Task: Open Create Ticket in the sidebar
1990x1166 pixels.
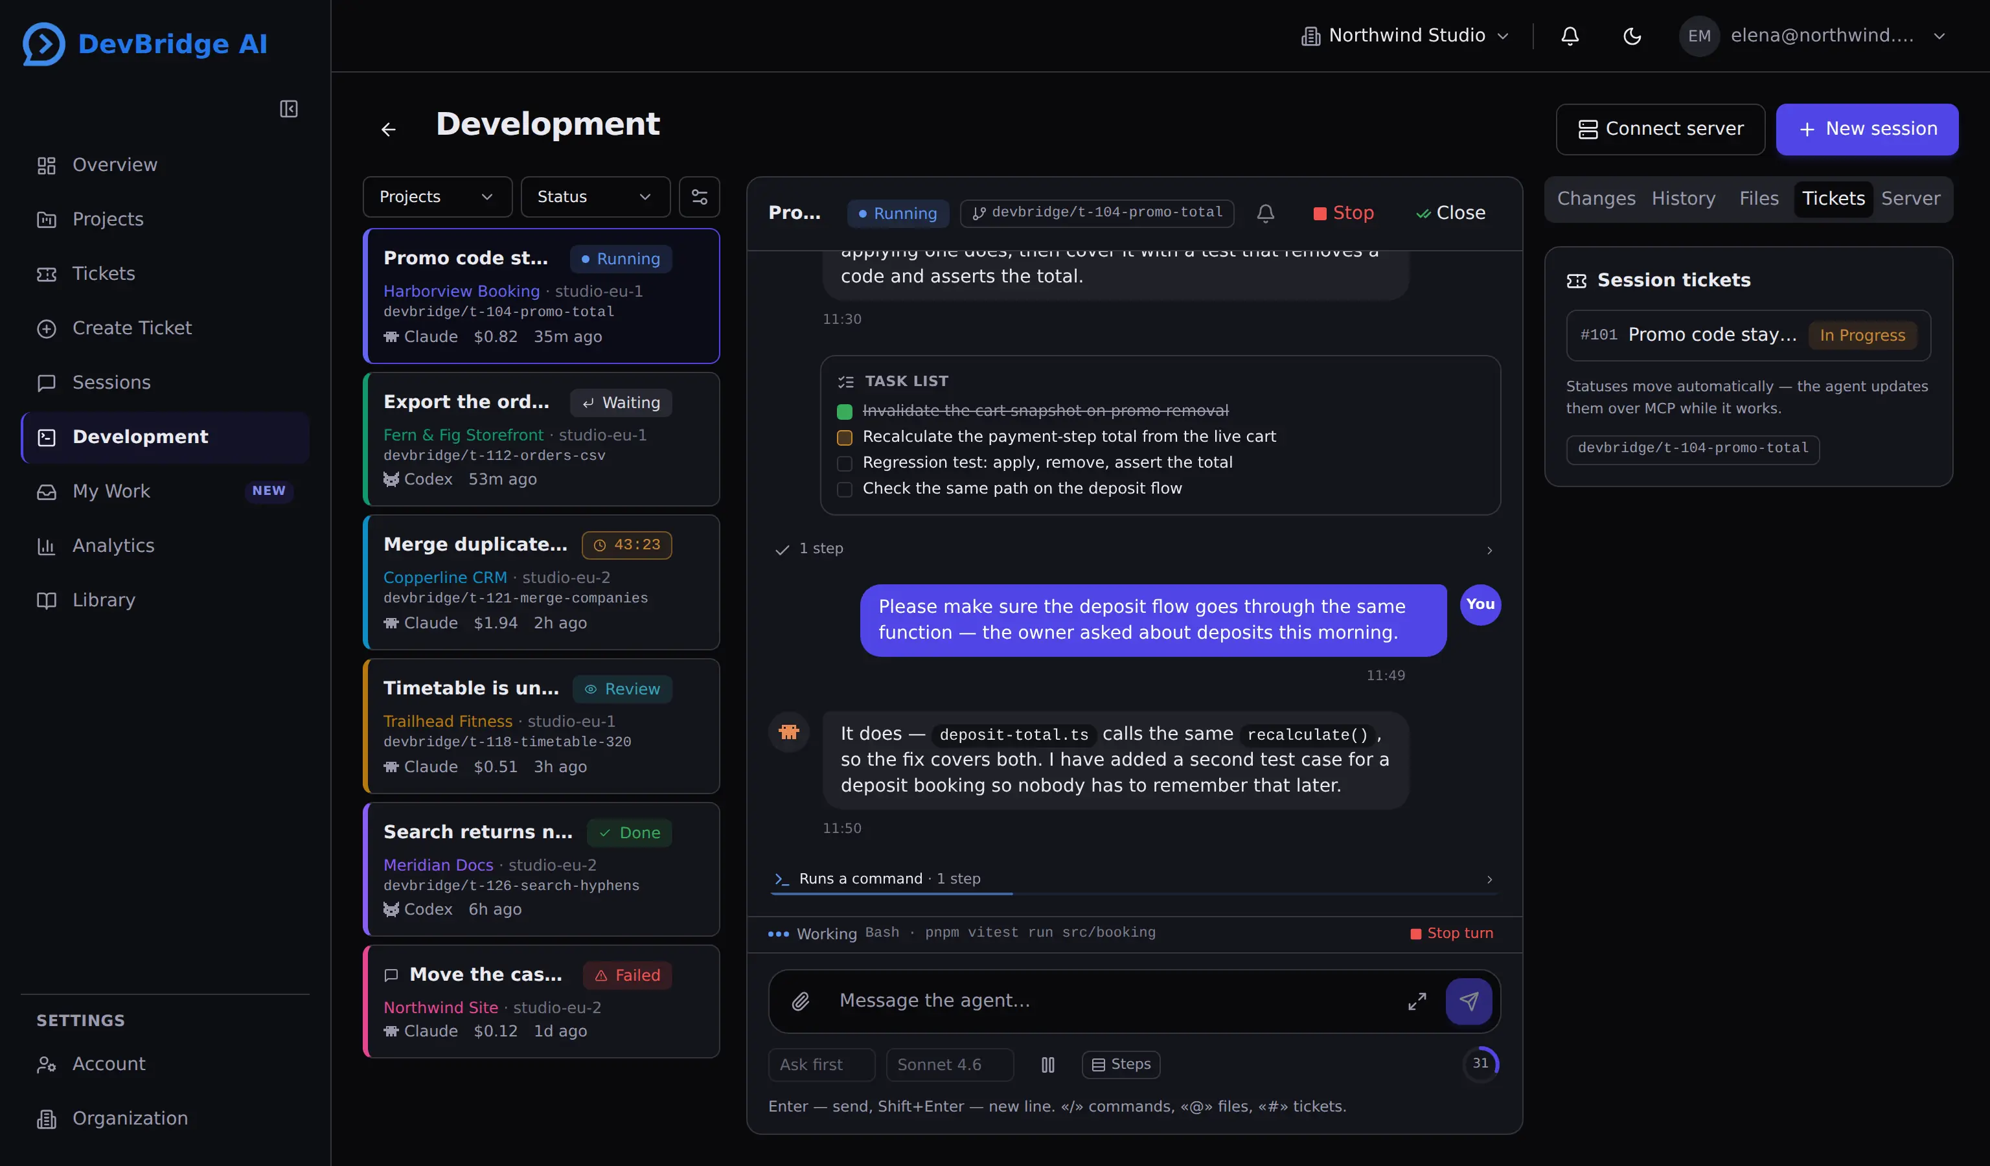Action: (x=165, y=328)
